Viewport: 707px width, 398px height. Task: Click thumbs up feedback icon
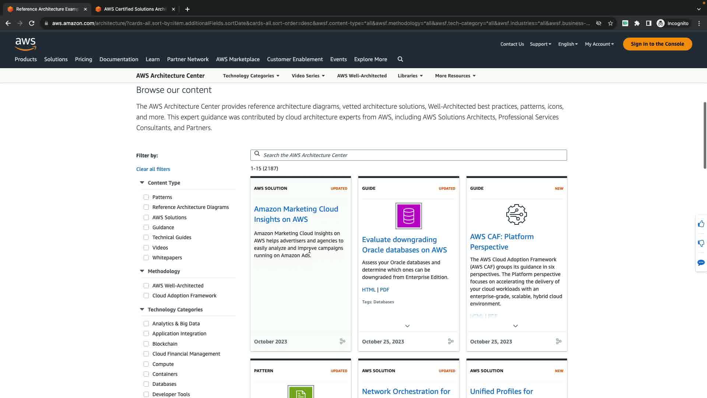tap(701, 224)
